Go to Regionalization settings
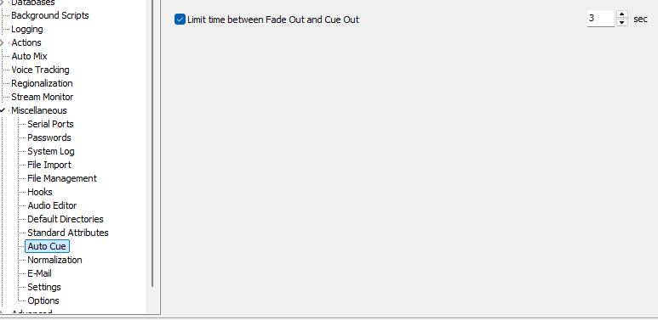The height and width of the screenshot is (320, 658). click(x=42, y=83)
